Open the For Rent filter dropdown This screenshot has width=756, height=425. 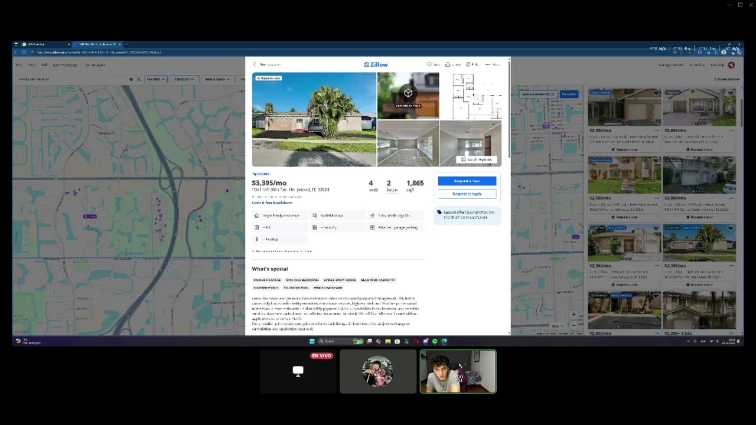click(x=156, y=79)
